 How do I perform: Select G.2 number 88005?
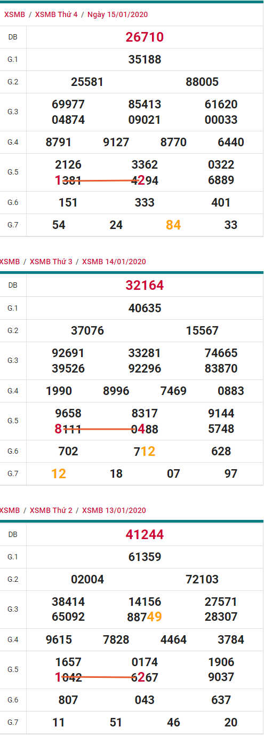[202, 82]
